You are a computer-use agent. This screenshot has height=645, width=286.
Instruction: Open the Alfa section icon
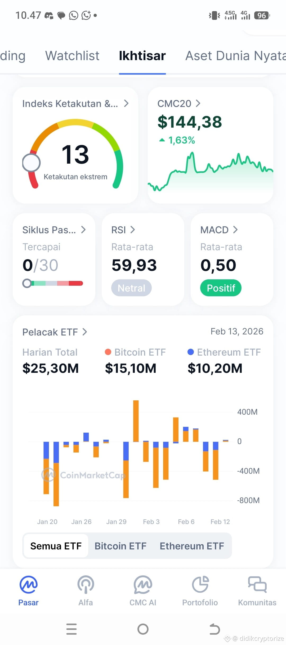pyautogui.click(x=86, y=584)
